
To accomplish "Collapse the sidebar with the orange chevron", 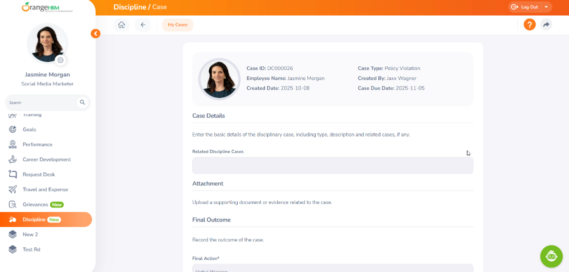I will (x=96, y=33).
